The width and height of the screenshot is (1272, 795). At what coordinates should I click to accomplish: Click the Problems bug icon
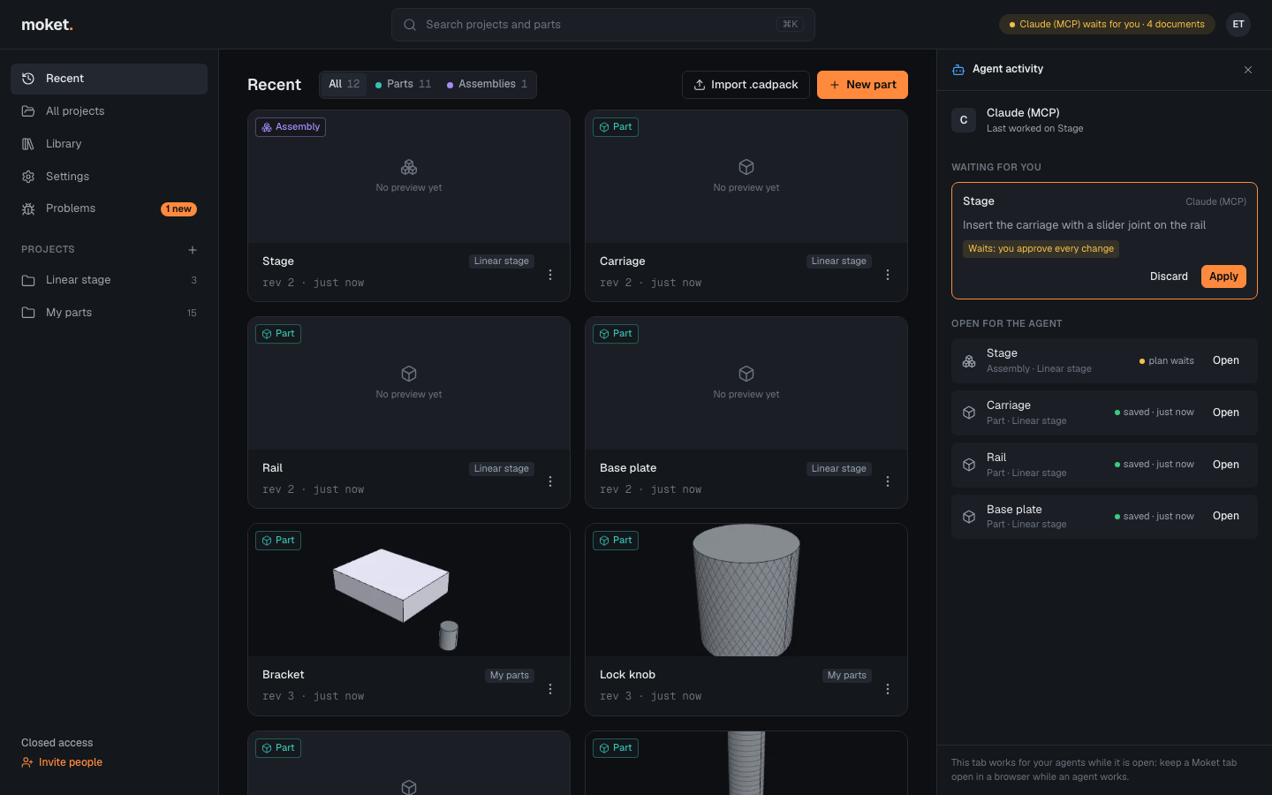28,209
